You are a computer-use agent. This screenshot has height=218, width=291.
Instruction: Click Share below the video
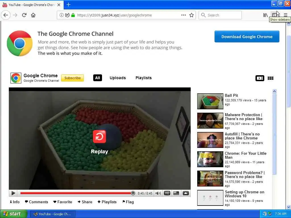pos(85,202)
